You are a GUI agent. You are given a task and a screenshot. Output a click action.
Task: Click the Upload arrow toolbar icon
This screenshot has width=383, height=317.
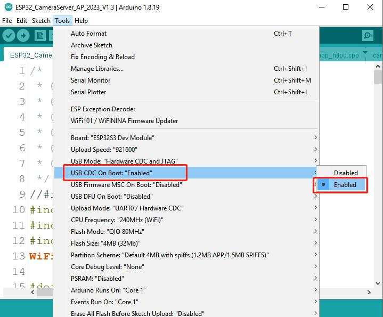coord(23,36)
